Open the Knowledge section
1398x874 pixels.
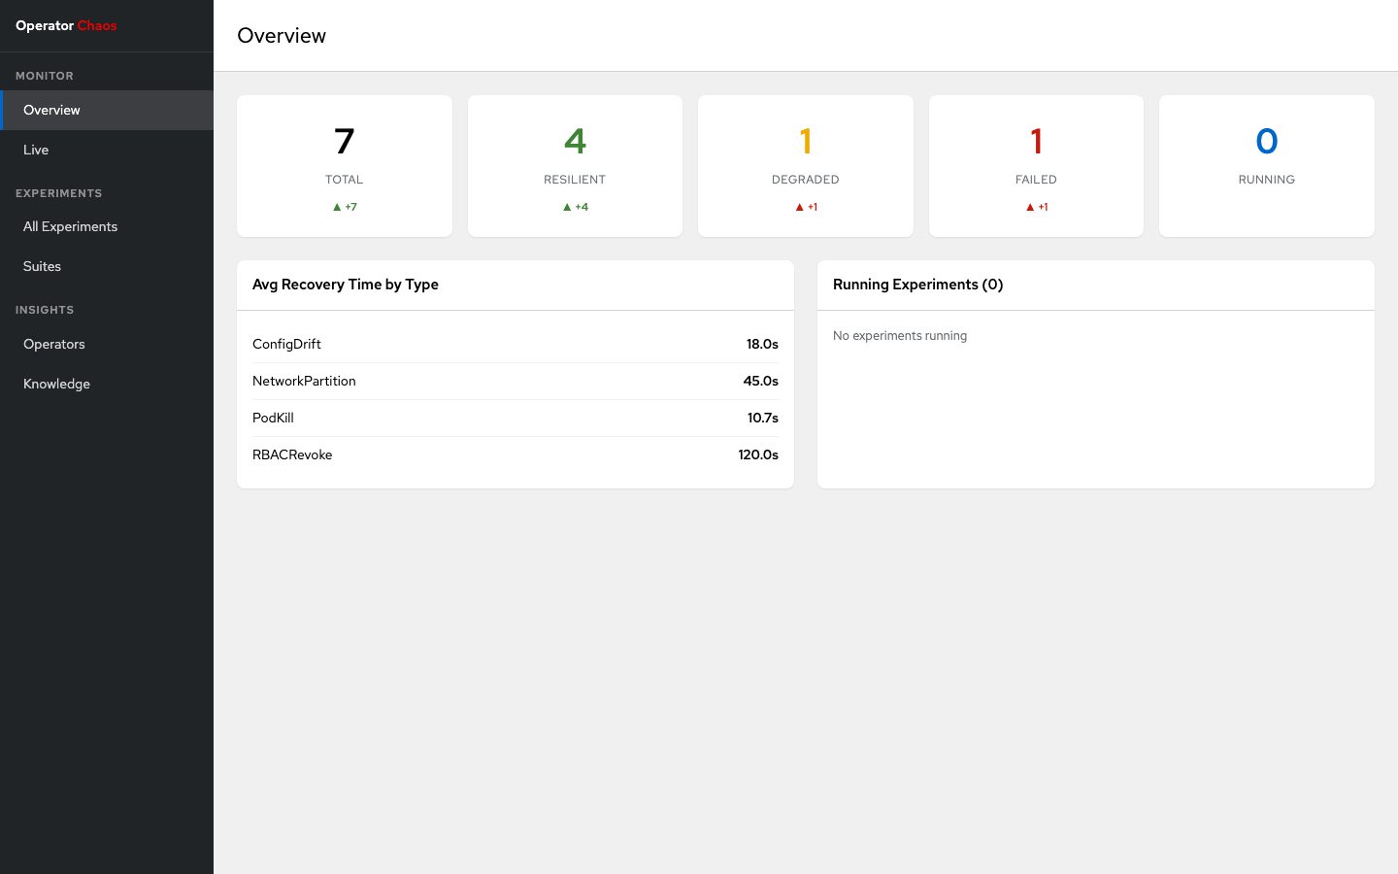click(x=56, y=384)
